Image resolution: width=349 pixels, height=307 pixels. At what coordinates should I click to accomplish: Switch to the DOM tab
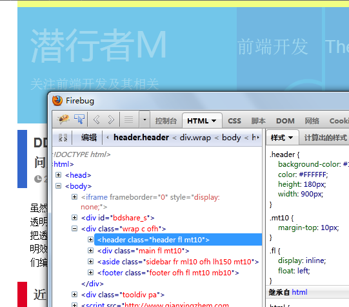pos(285,121)
